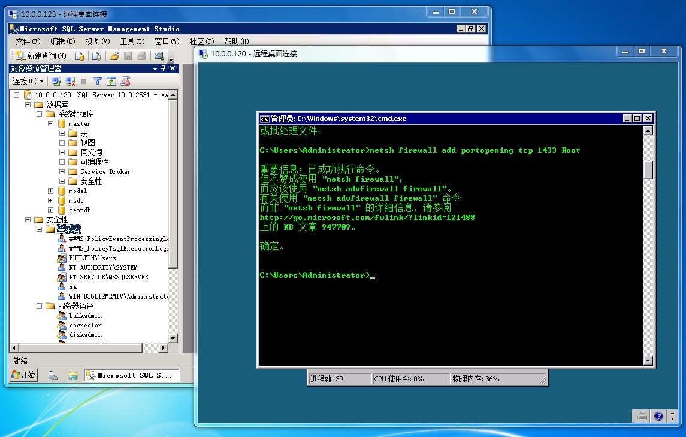This screenshot has height=437, width=686.
Task: Click New Query (新建查询) toolbar button
Action: point(41,56)
